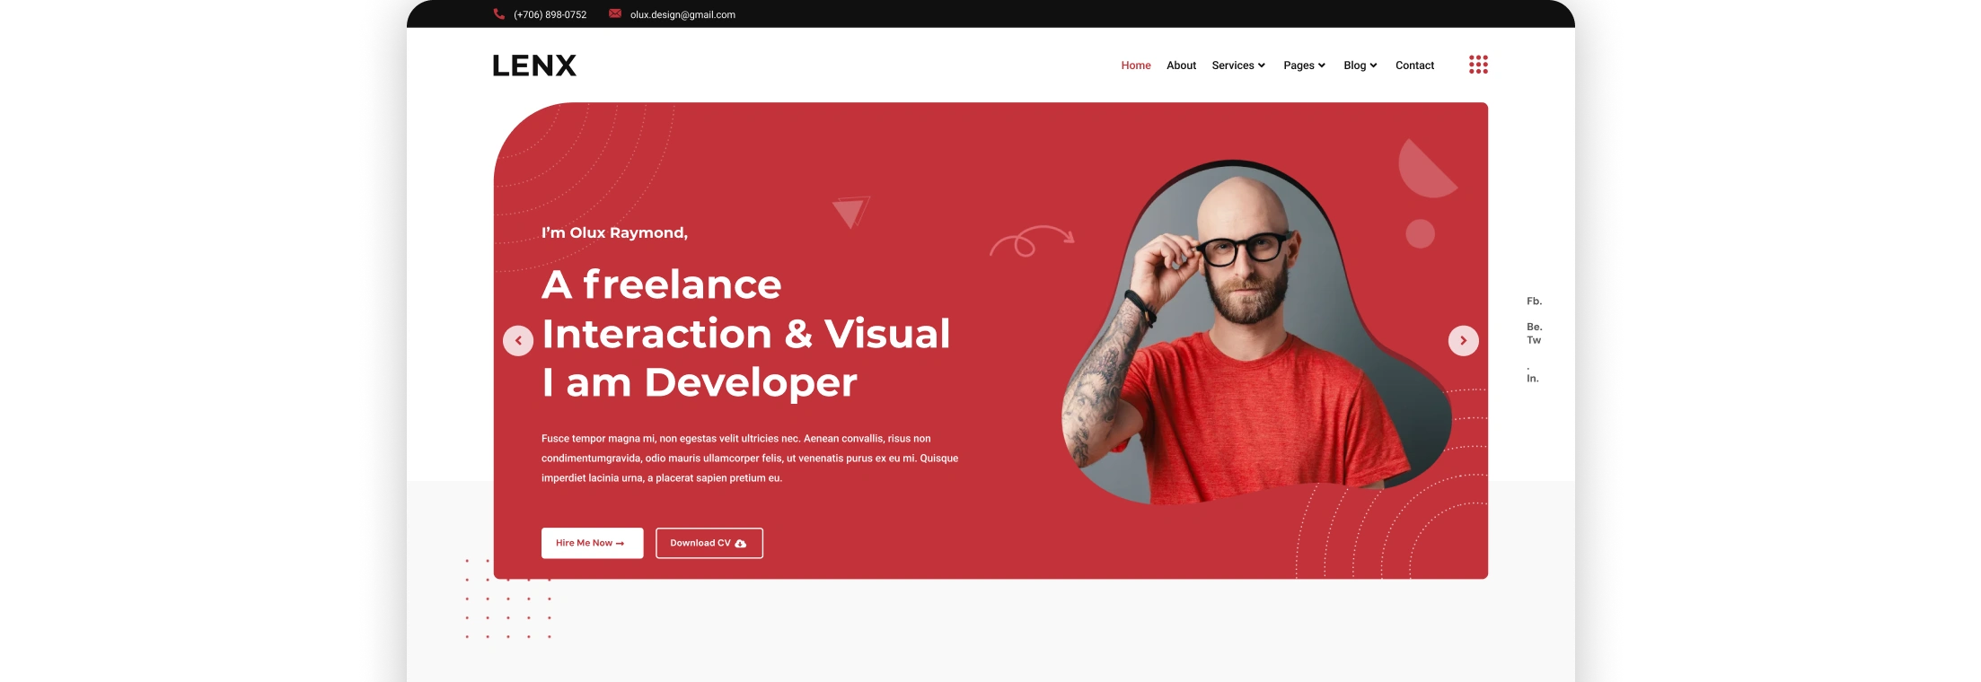Navigate to the About page
The width and height of the screenshot is (1981, 682).
pos(1181,66)
